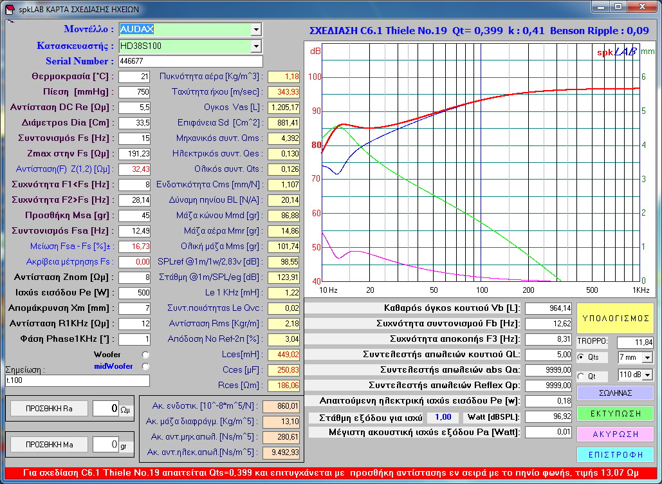Screen dimensions: 662x484
Task: Maximize the spkLAB window
Action: [618, 6]
